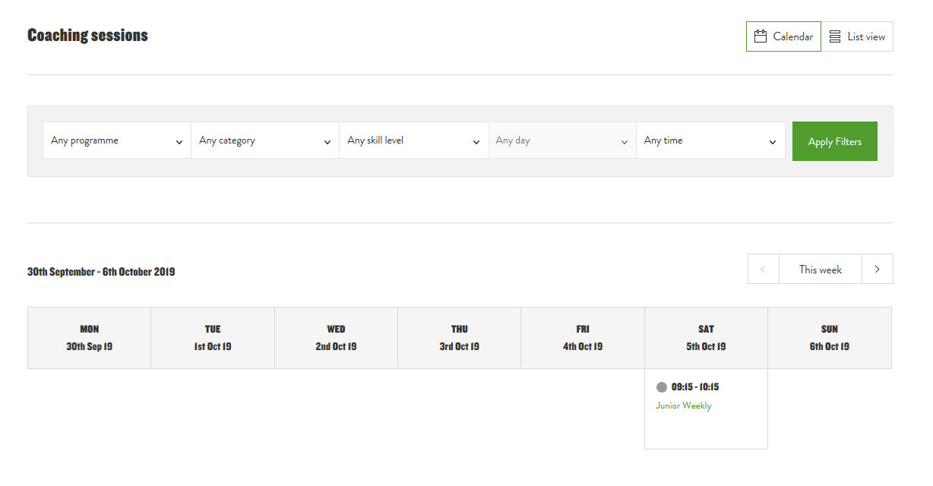Click the 09:15 - 10:15 session time
Image resolution: width=933 pixels, height=486 pixels.
click(x=694, y=387)
